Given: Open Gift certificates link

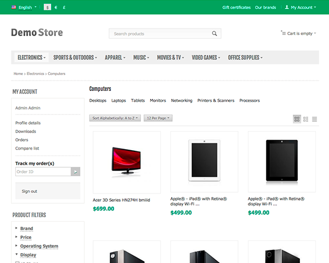Looking at the screenshot, I should (236, 7).
